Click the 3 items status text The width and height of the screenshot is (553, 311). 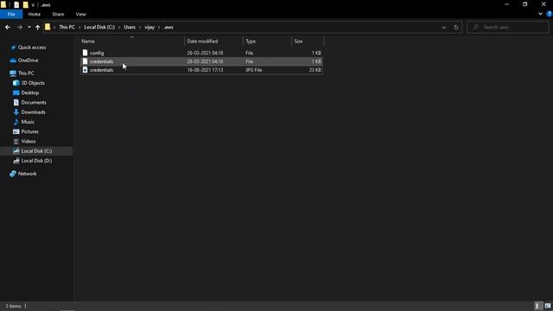pyautogui.click(x=14, y=306)
